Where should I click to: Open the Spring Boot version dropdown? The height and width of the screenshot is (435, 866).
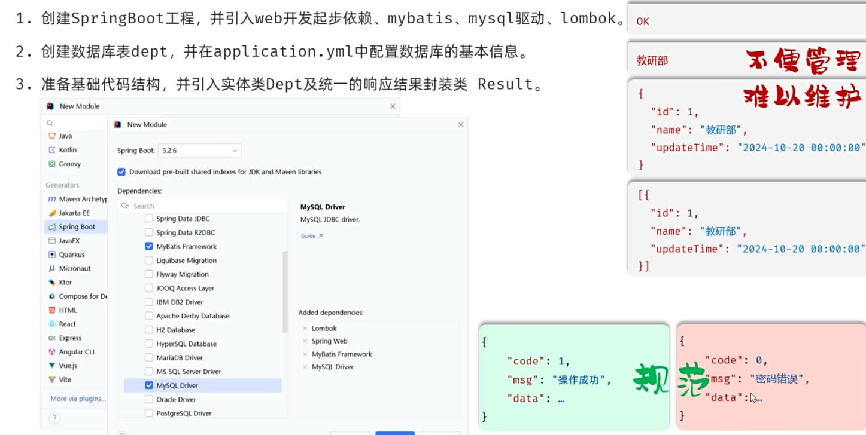point(200,151)
